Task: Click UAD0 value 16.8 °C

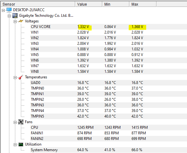Action: pos(83,83)
